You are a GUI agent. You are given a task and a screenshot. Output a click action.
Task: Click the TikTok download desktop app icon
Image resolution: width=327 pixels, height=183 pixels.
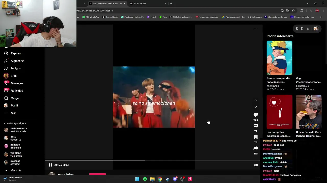point(308,29)
